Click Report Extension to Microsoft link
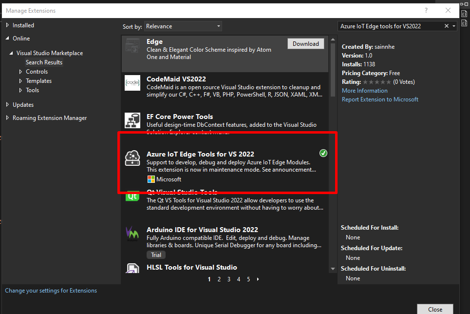The image size is (470, 314). tap(380, 99)
